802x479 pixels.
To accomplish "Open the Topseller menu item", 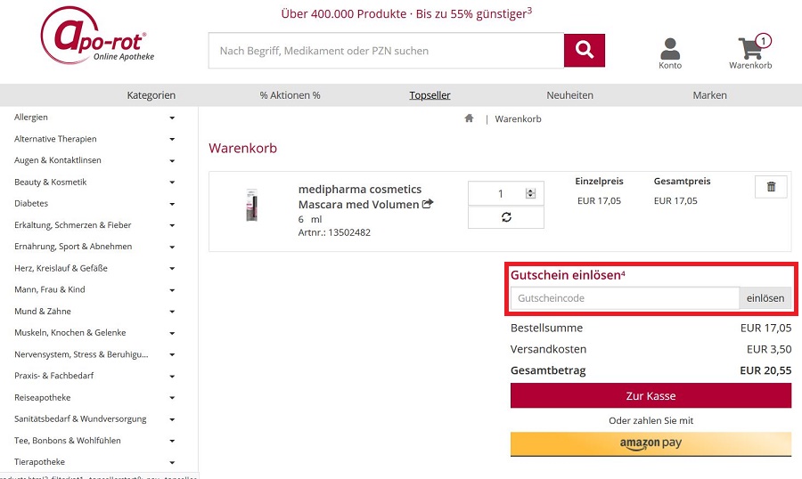I will (430, 95).
